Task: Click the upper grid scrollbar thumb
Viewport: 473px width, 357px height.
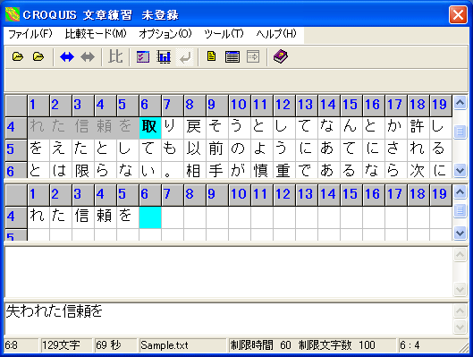Action: pyautogui.click(x=460, y=132)
